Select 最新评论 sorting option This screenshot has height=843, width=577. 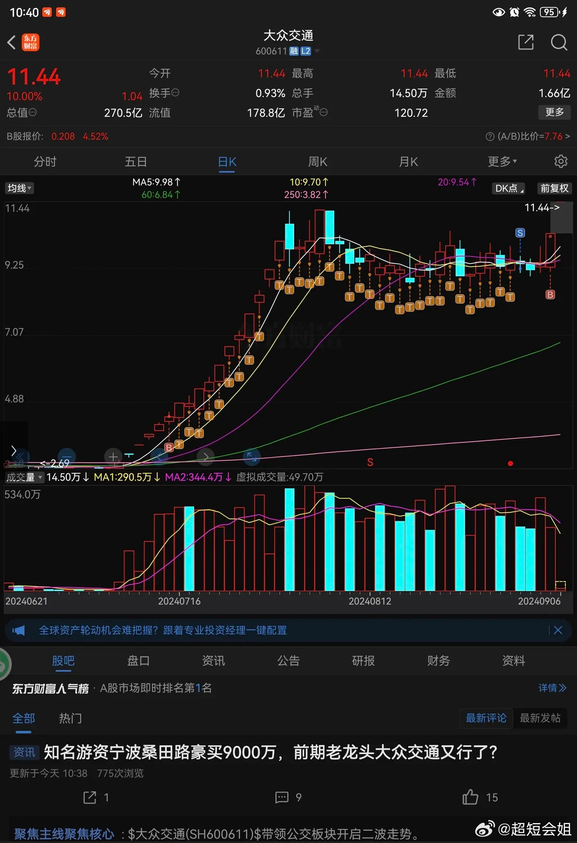coord(486,718)
